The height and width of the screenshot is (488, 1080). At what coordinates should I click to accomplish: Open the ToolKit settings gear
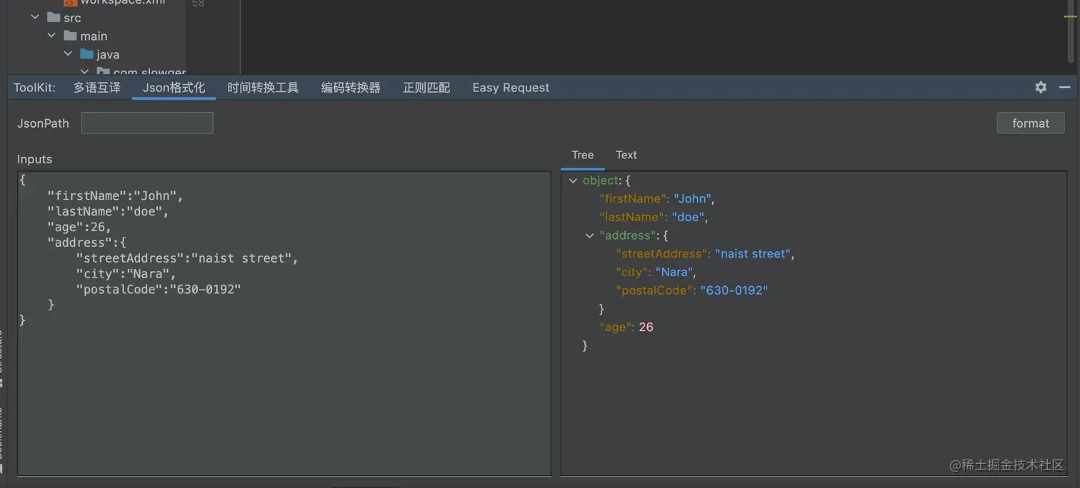tap(1041, 87)
